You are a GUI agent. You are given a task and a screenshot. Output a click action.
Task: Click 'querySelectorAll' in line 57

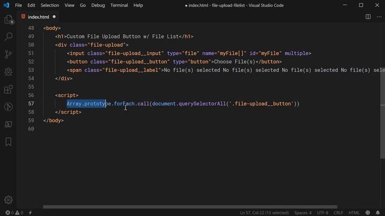tap(202, 104)
